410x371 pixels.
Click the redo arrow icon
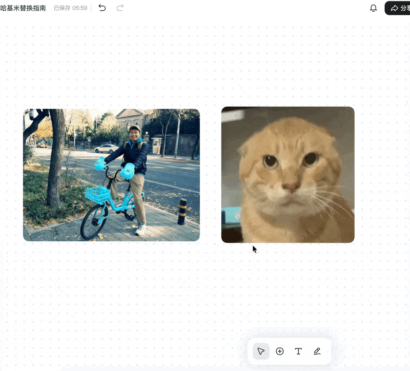(x=120, y=8)
